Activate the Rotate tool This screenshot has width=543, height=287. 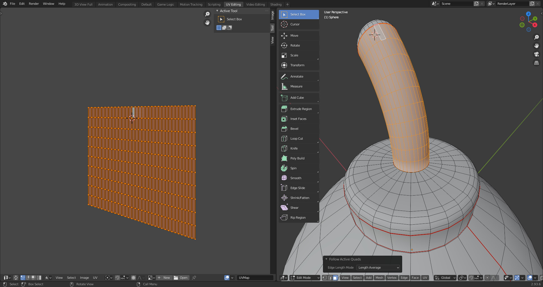(x=299, y=45)
